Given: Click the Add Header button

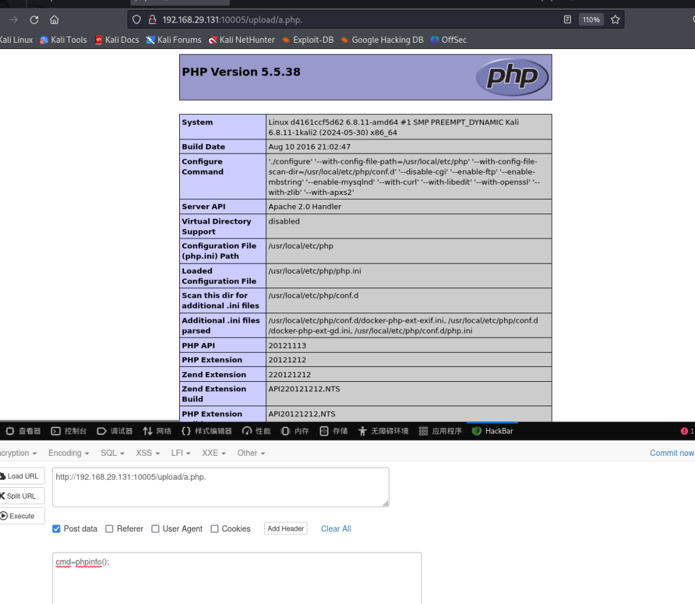Looking at the screenshot, I should point(286,529).
